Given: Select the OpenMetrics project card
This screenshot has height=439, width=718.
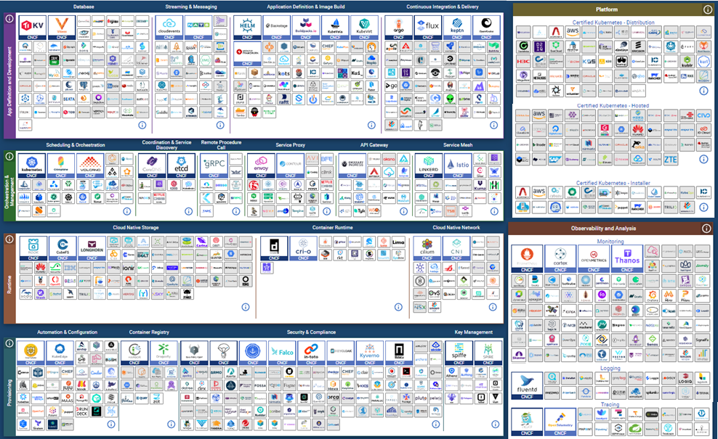Looking at the screenshot, I should click(x=594, y=258).
